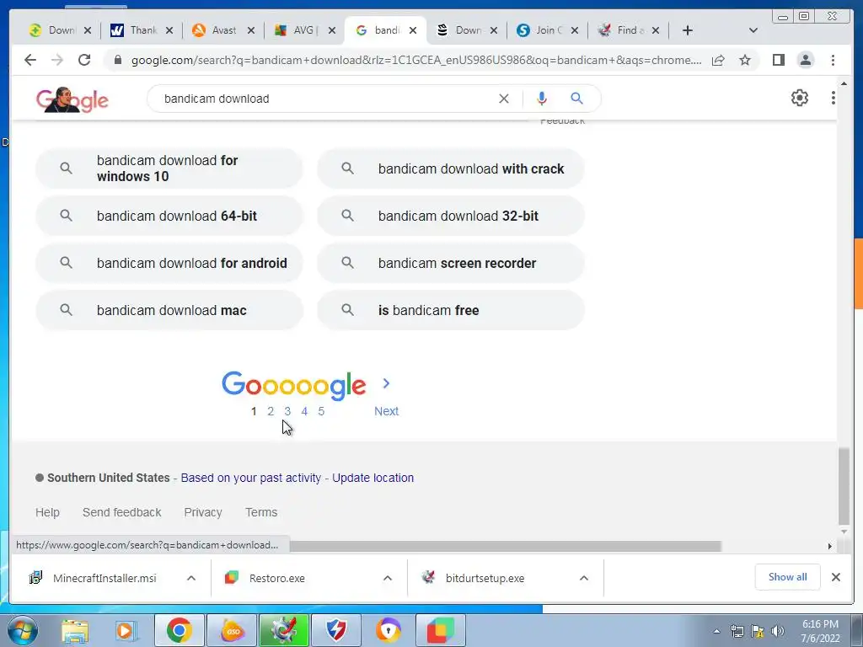
Task: Click the horizontal scrollbar thumb
Action: 506,546
